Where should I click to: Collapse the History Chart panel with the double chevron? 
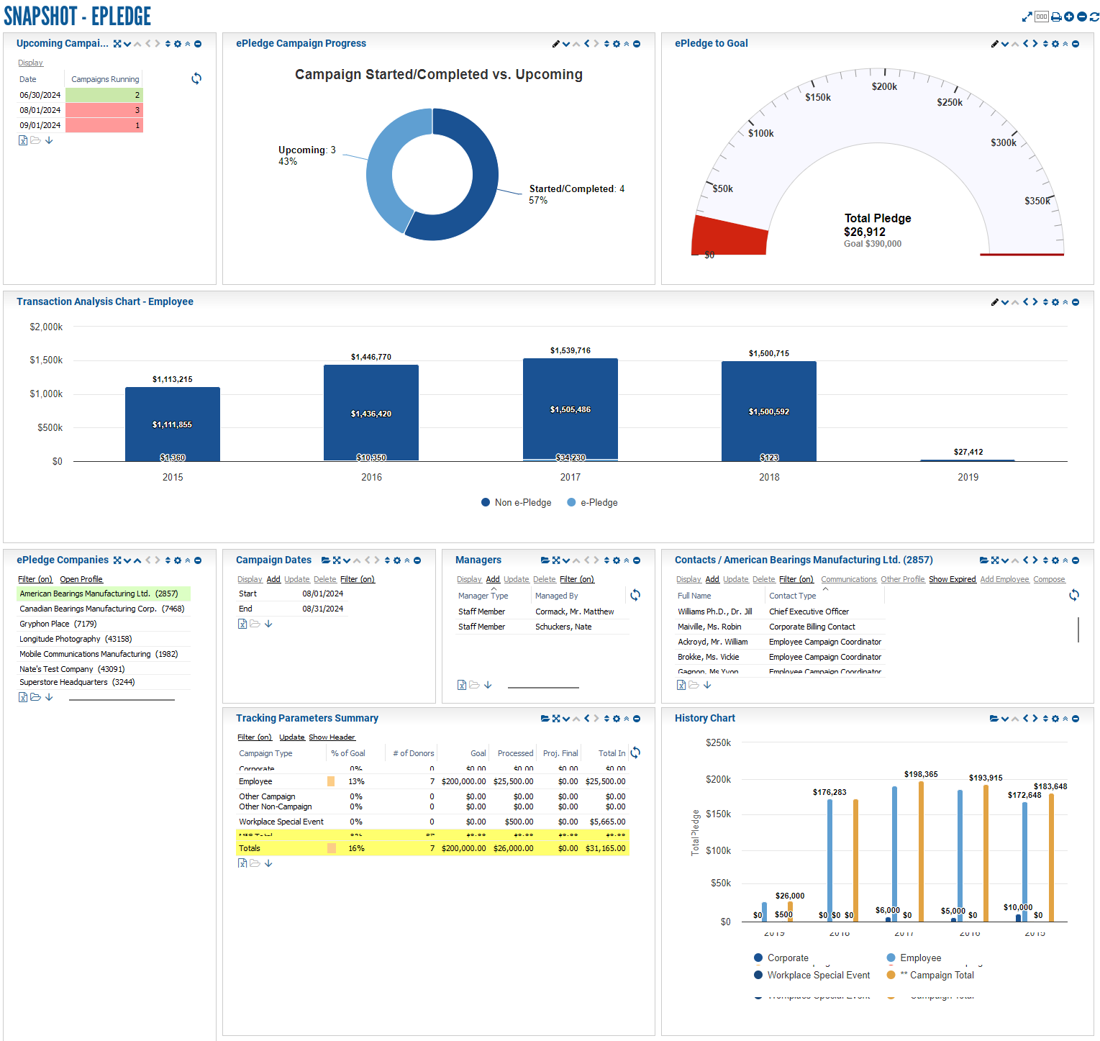tap(1065, 719)
